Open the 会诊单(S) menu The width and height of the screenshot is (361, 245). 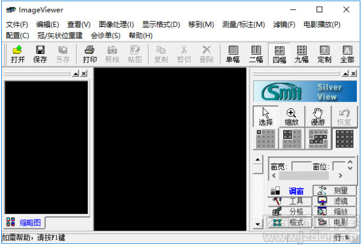pos(105,36)
